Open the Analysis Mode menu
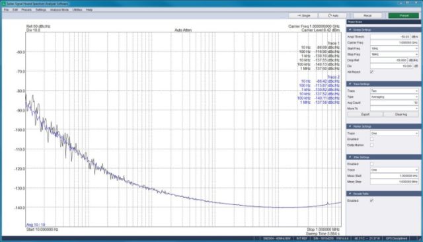This screenshot has height=242, width=423. [59, 10]
